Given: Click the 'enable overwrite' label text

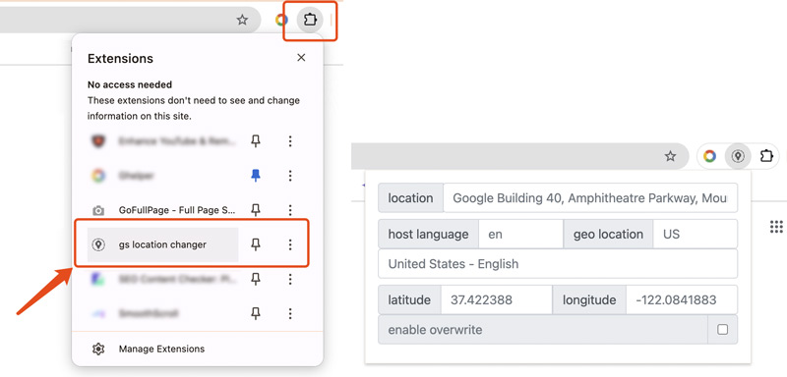Looking at the screenshot, I should point(435,330).
